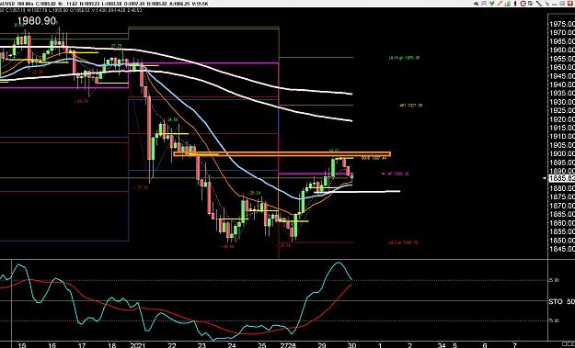This screenshot has height=348, width=575.
Task: Select the 1900.00 price axis label
Action: click(562, 153)
